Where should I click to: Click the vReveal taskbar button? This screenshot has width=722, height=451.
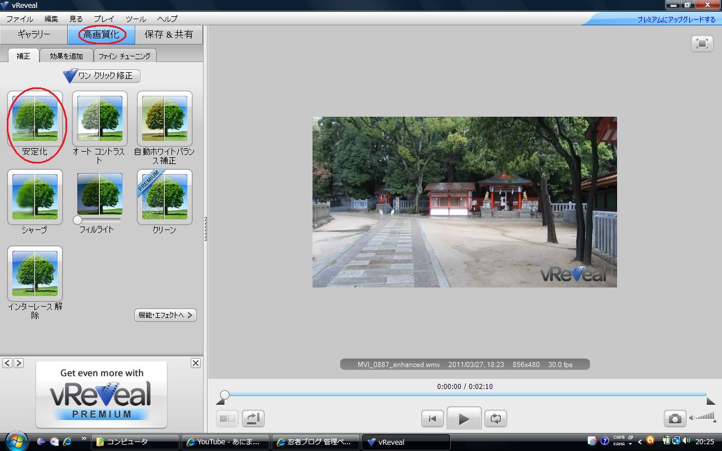(x=406, y=442)
